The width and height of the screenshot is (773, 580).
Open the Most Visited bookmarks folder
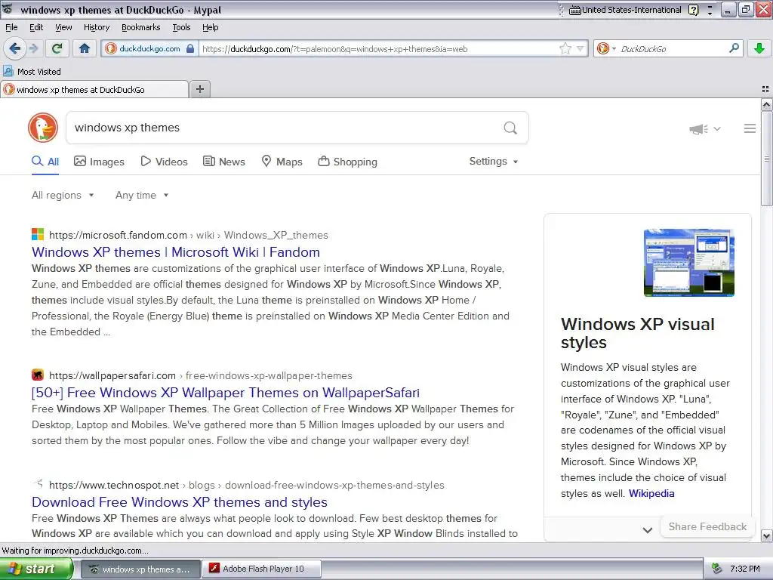(x=32, y=72)
